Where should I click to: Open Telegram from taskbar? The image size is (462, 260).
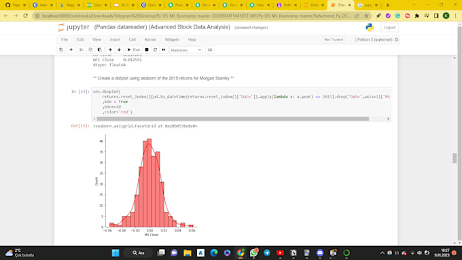click(x=267, y=253)
